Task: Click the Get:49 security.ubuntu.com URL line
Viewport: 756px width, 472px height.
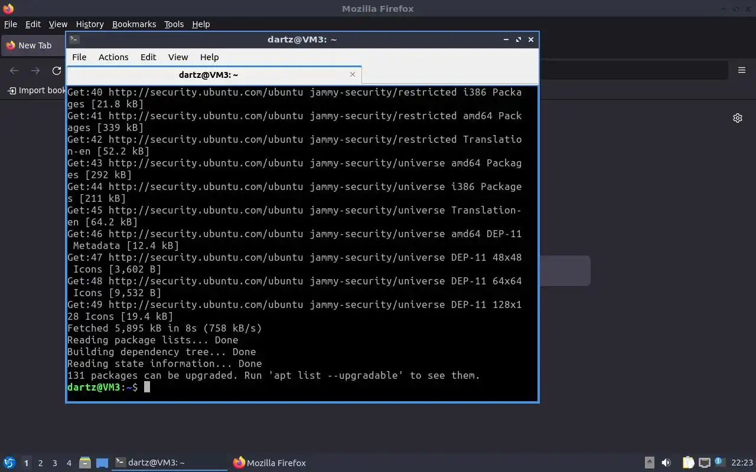Action: [x=295, y=304]
